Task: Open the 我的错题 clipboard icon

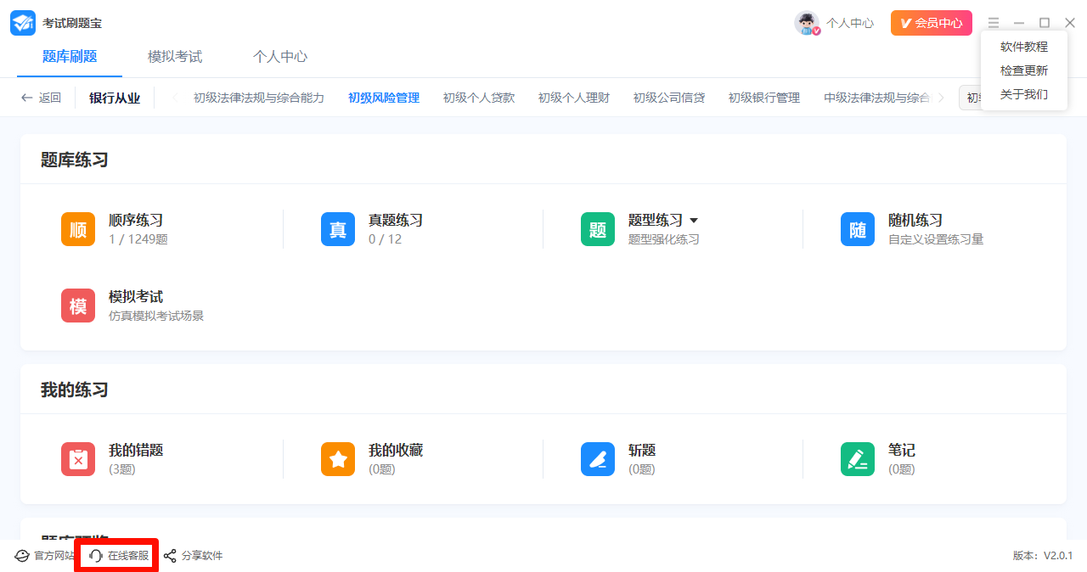Action: click(x=78, y=459)
